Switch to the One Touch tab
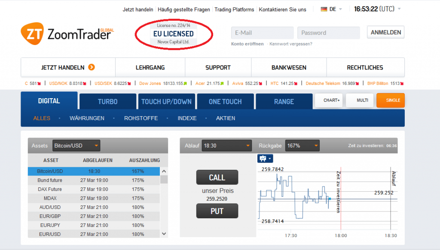The image size is (440, 250). [225, 101]
